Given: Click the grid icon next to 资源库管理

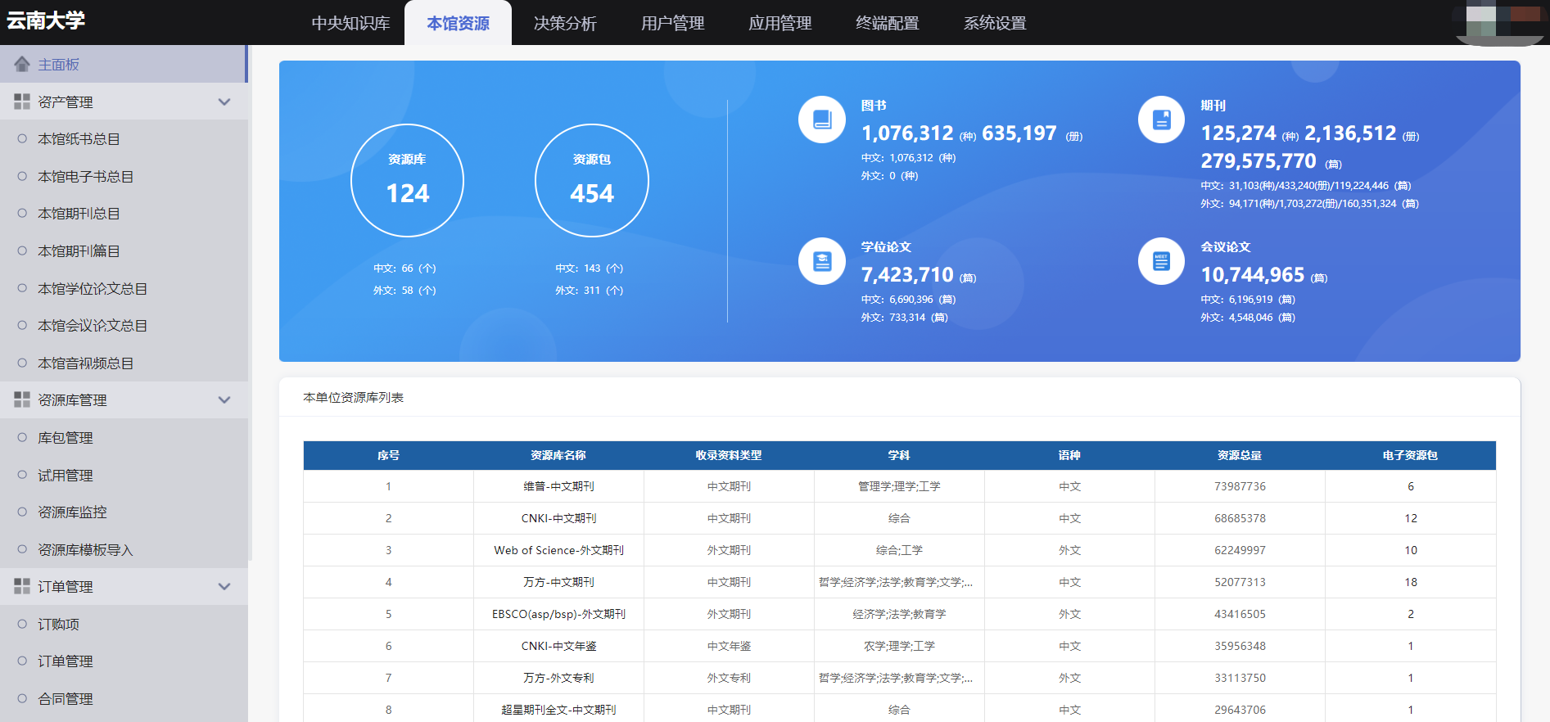Looking at the screenshot, I should (22, 399).
